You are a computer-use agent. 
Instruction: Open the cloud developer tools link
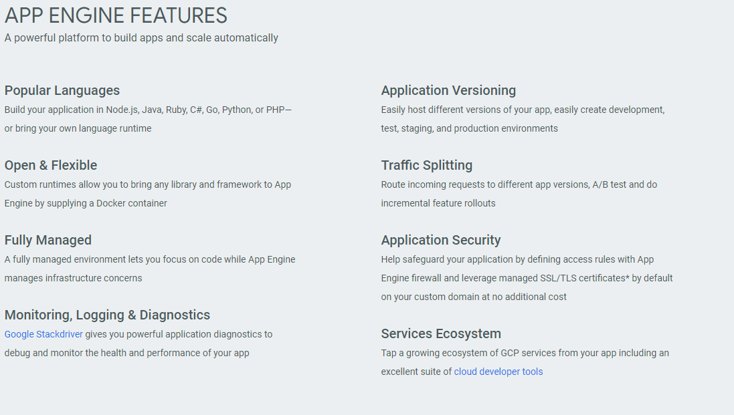click(498, 372)
